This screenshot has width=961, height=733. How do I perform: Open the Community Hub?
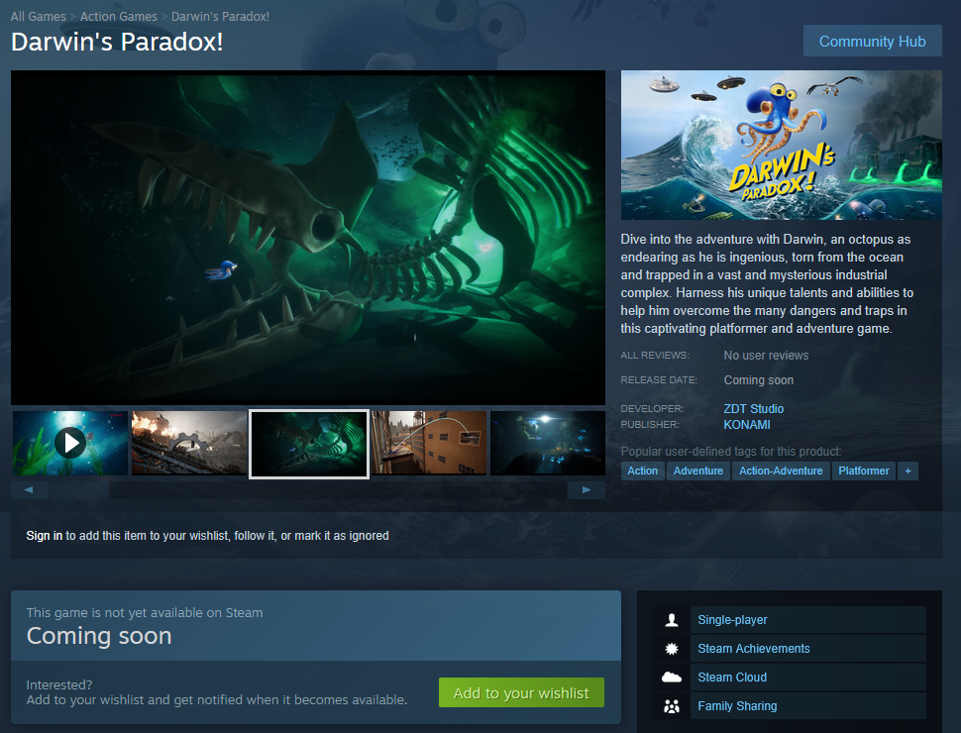872,41
